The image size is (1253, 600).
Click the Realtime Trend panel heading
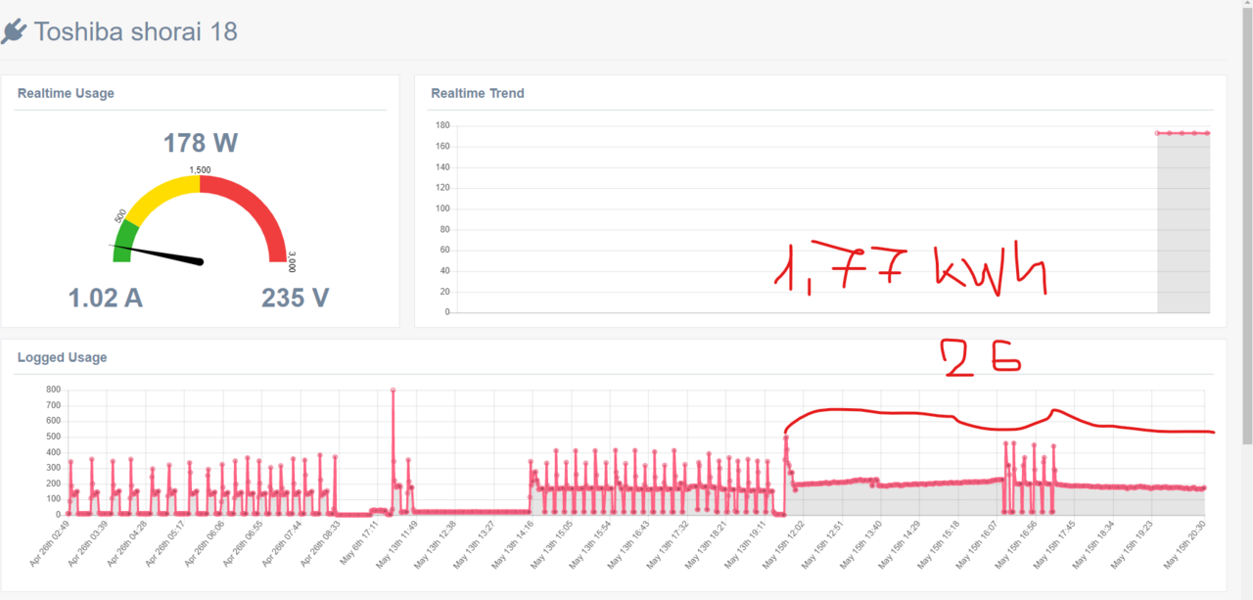click(478, 93)
